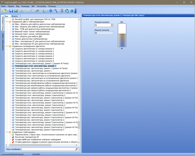Click the vertical temperature gauge bar
This screenshot has height=156, width=195.
tap(122, 35)
